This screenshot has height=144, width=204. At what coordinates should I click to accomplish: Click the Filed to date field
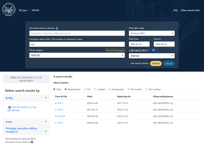pyautogui.click(x=164, y=44)
